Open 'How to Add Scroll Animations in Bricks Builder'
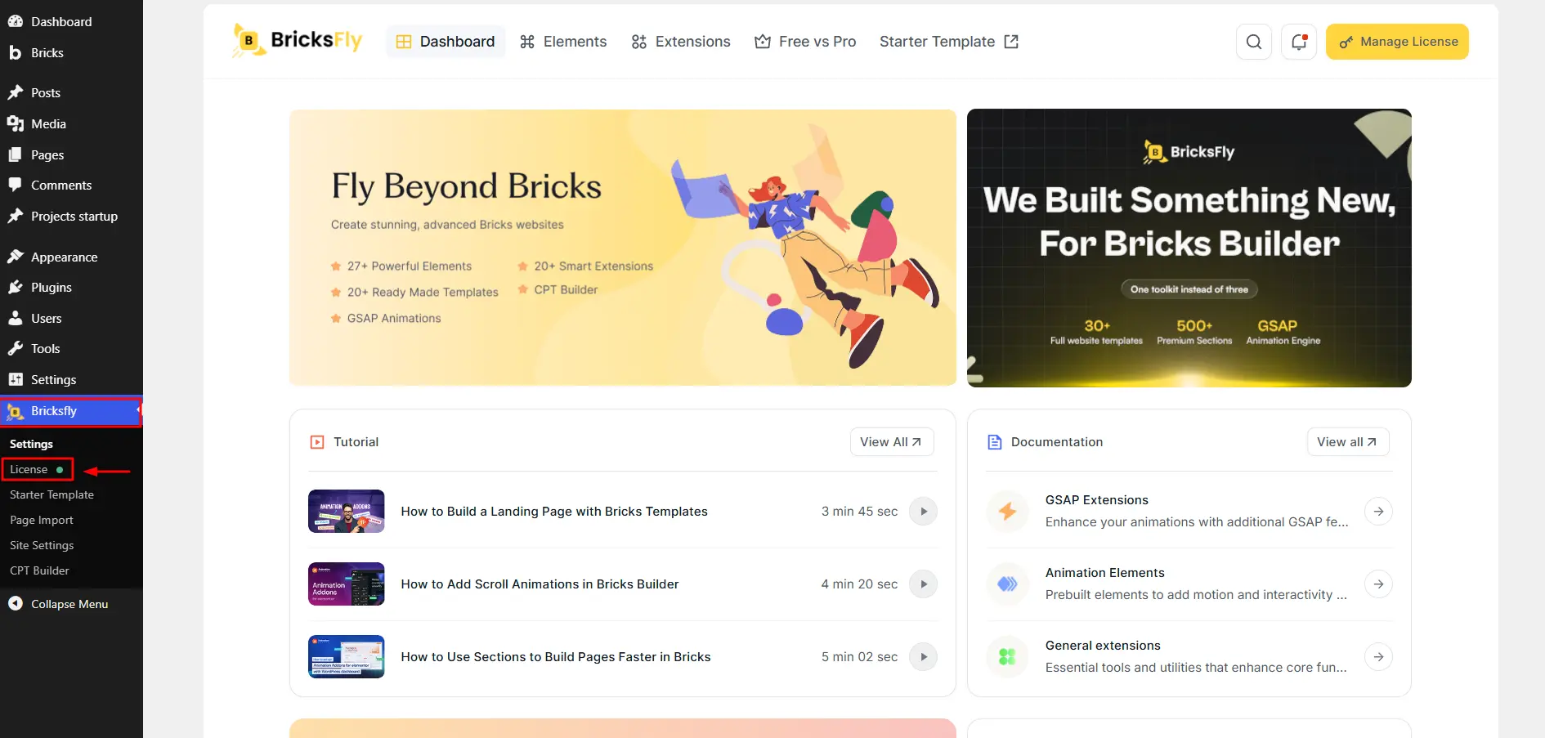 point(540,584)
